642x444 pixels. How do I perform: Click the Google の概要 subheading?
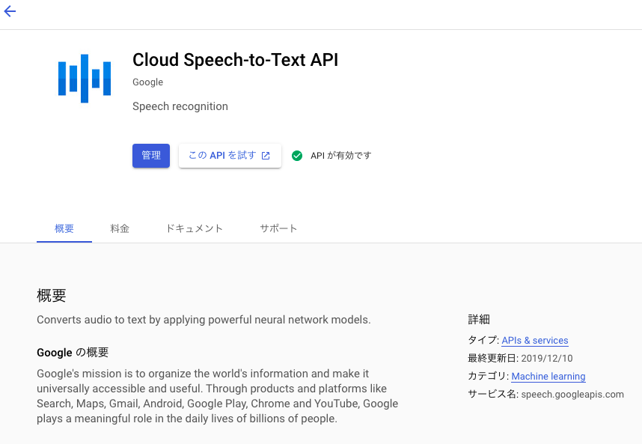(73, 352)
